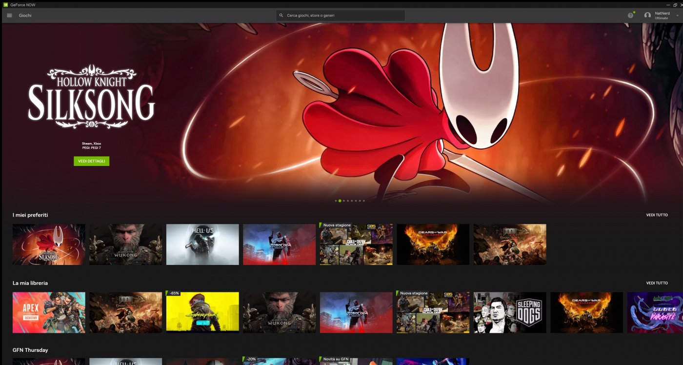683x365 pixels.
Task: Open the Gears of War Reloaded tile
Action: pos(433,244)
